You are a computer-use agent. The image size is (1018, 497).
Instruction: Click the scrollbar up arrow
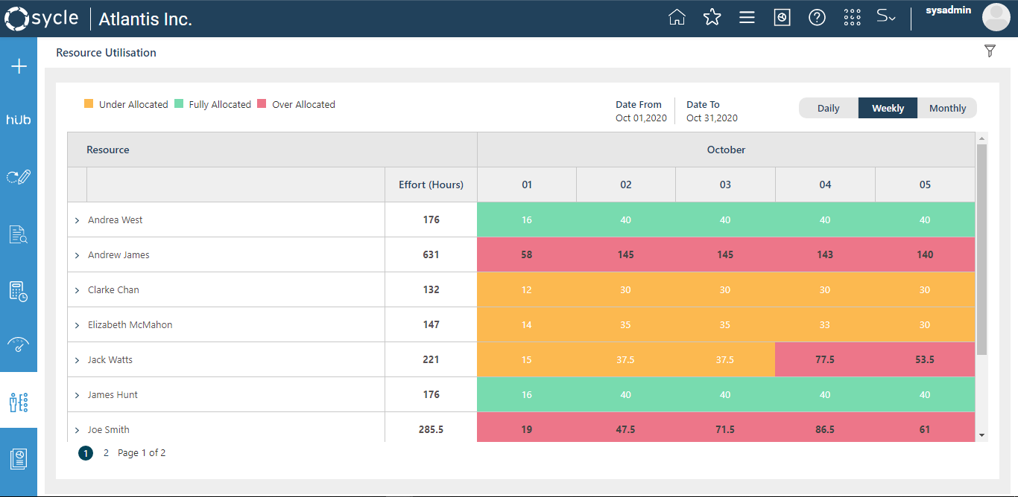[x=981, y=138]
